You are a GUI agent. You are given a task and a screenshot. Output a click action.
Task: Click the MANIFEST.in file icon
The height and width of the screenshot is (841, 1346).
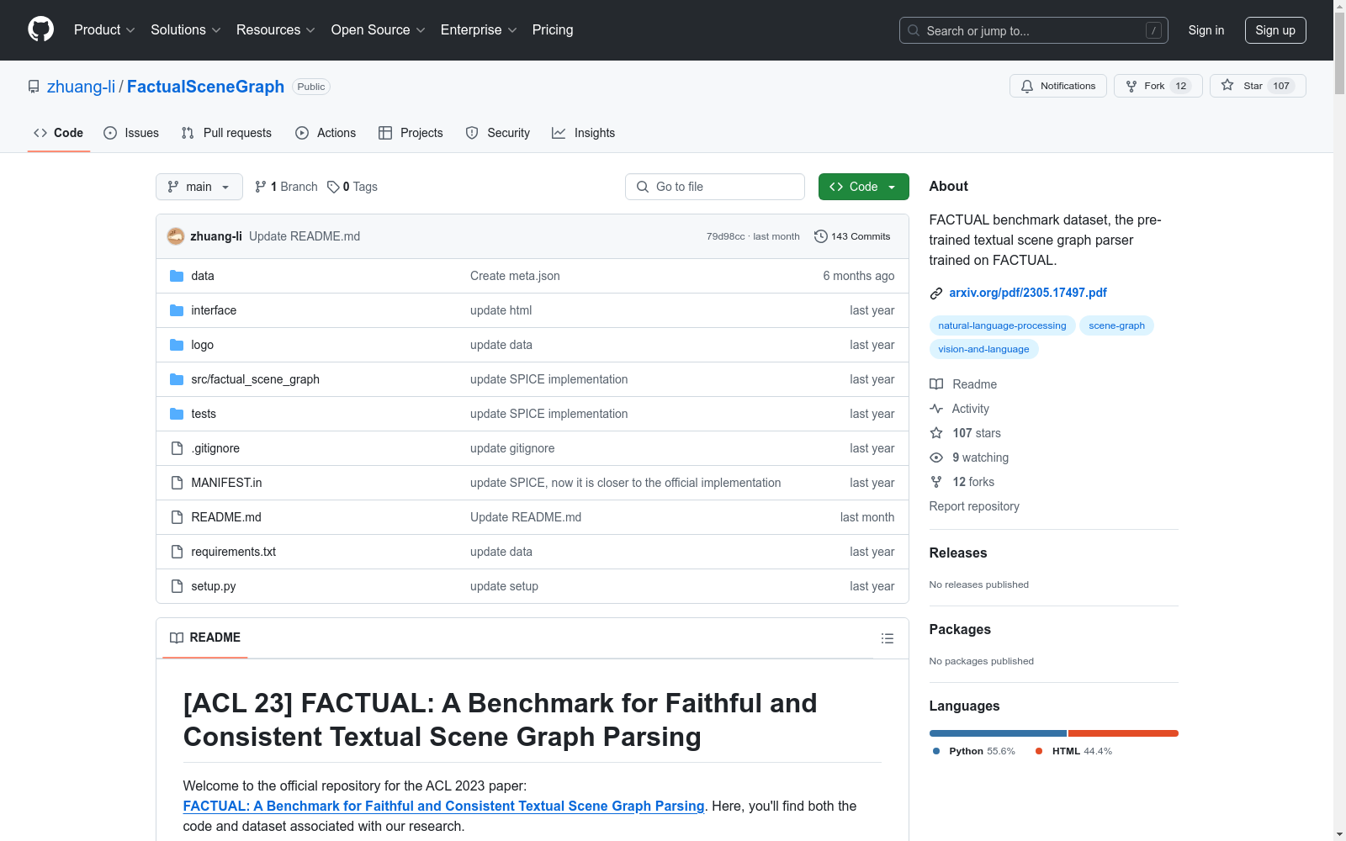177,483
